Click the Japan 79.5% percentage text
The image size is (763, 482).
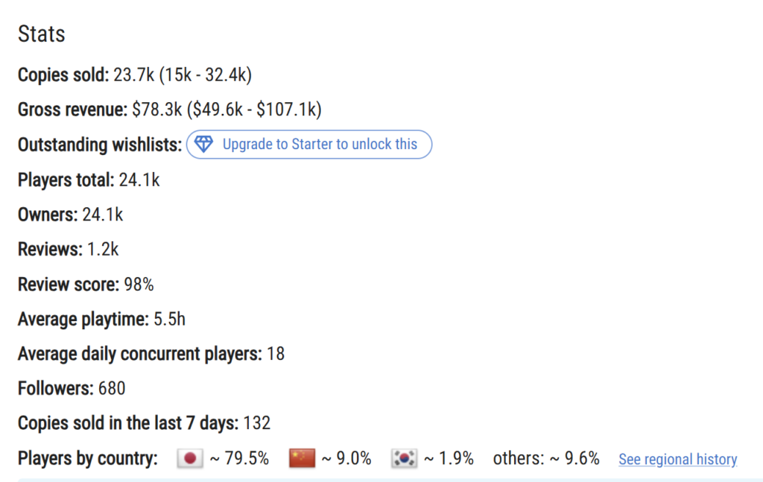click(239, 458)
